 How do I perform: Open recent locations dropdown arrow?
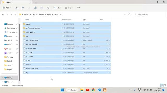click(11, 14)
